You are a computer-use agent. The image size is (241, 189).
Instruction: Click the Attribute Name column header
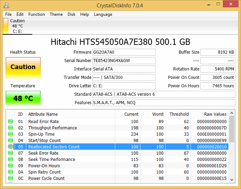[x=70, y=114]
